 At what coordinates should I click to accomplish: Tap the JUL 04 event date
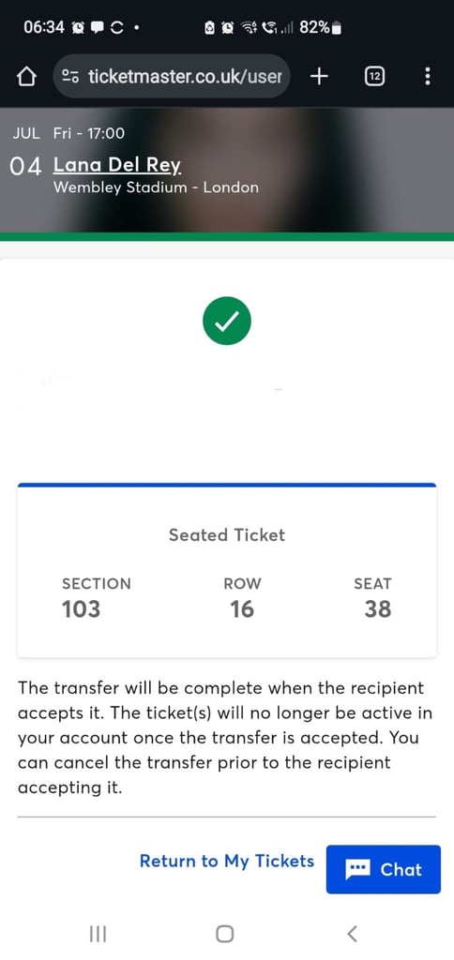(x=26, y=152)
